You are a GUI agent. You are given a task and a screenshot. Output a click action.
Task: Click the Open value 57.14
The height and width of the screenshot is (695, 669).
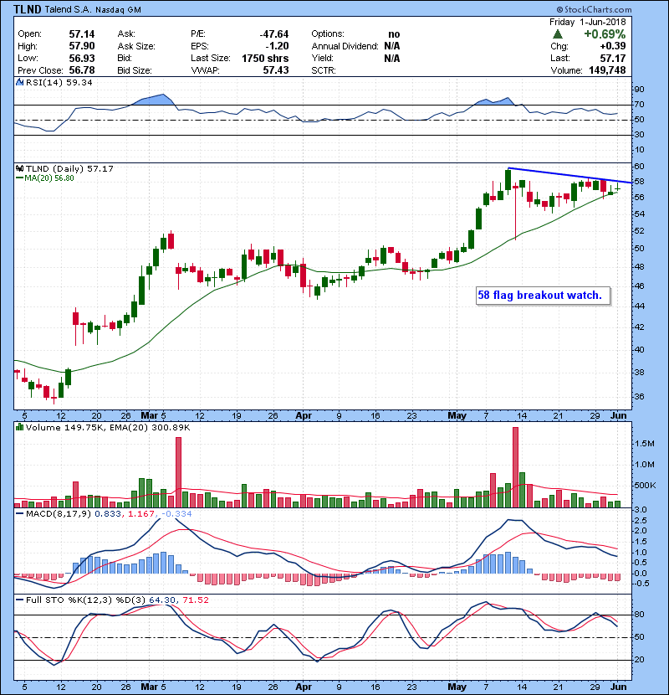pos(81,34)
